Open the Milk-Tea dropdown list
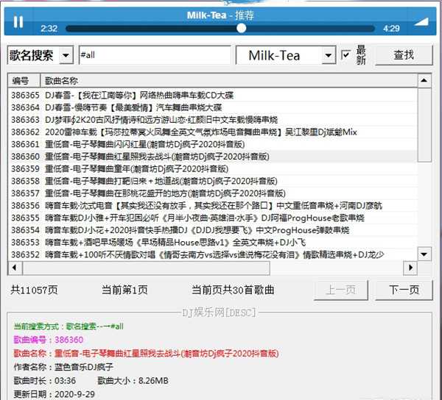The image size is (442, 400). click(328, 56)
